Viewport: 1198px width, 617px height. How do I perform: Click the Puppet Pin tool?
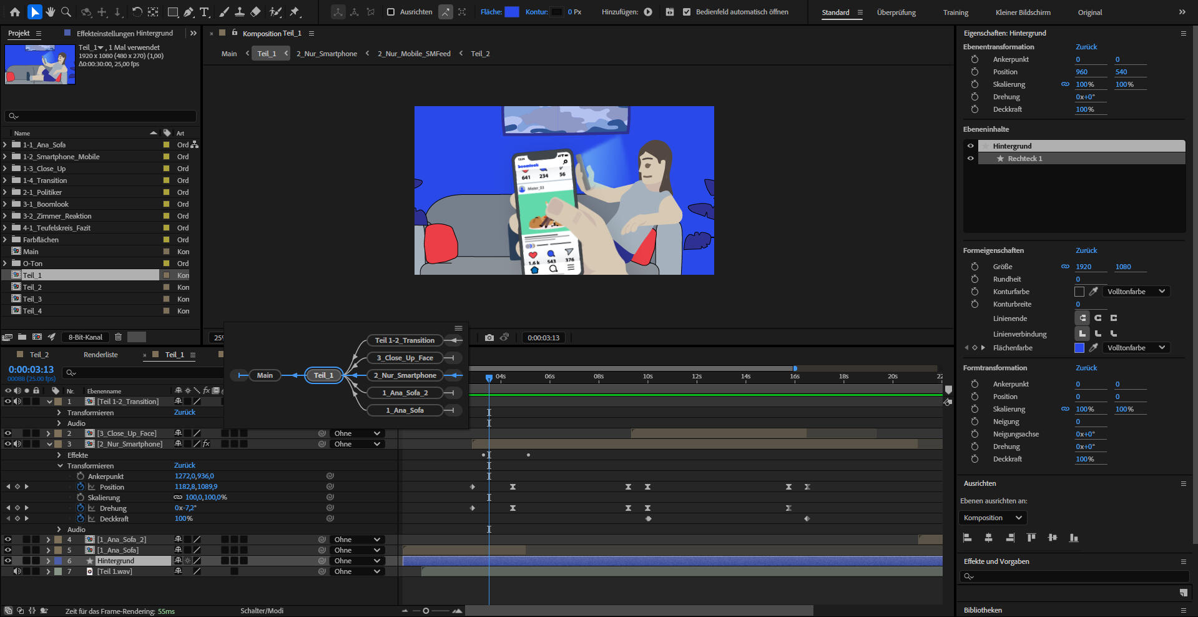295,12
